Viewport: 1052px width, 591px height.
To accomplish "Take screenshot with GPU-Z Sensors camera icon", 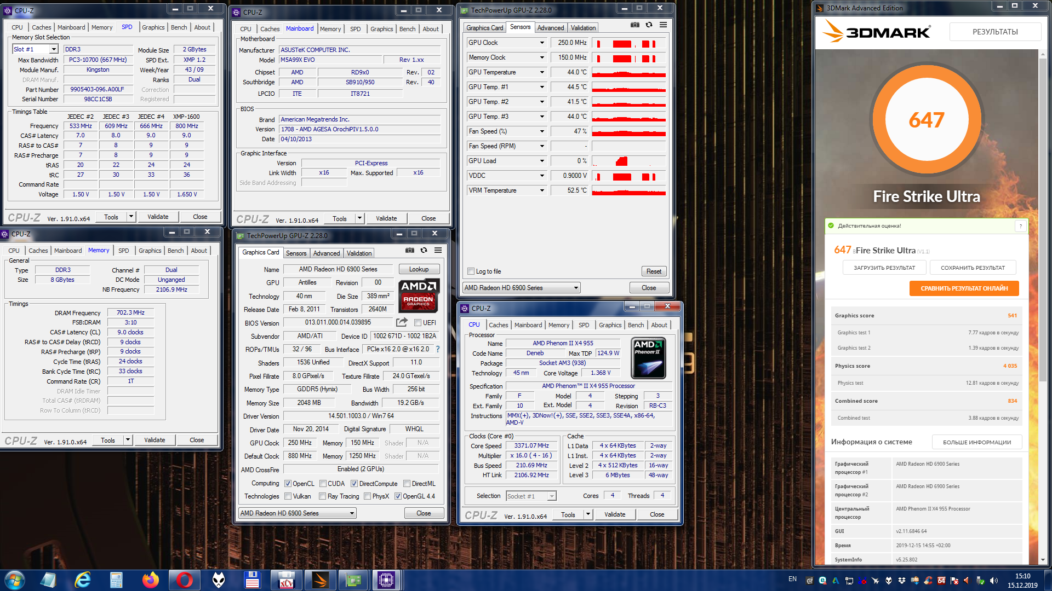I will (x=634, y=25).
